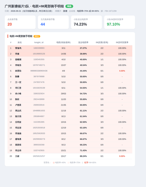Click knight id 202443099
Viewport: 146px width, 187px height.
point(39,99)
